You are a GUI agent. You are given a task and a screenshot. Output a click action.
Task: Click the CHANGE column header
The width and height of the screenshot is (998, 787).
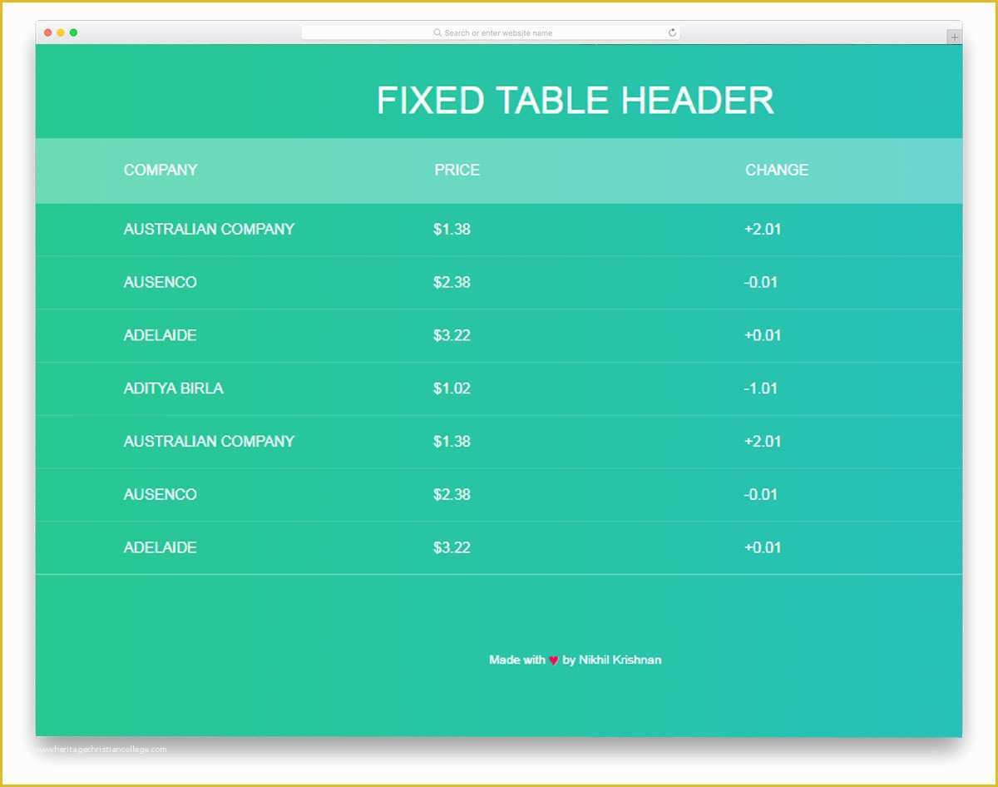click(777, 170)
